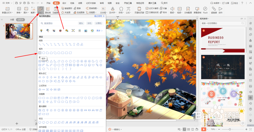
Task: Insert a 图表 chart
Action: tap(77, 8)
